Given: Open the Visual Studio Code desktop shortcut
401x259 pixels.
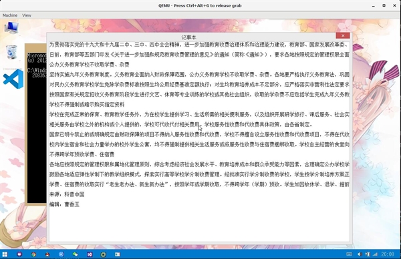Looking at the screenshot, I should 13,79.
